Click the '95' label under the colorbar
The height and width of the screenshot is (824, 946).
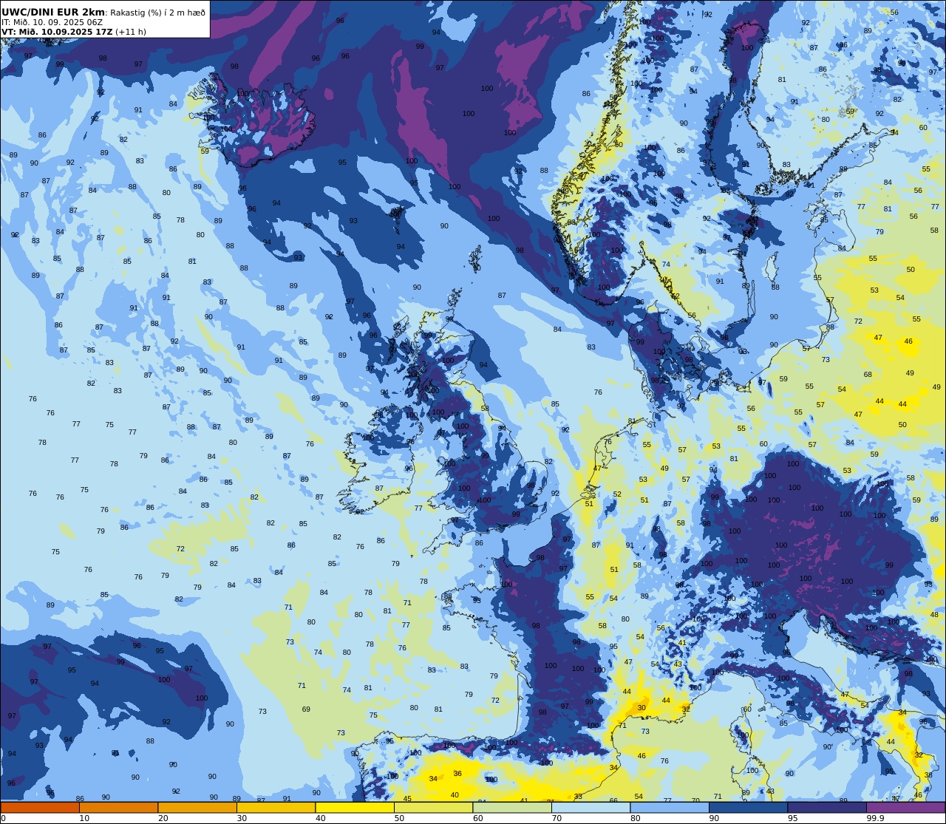coord(792,818)
